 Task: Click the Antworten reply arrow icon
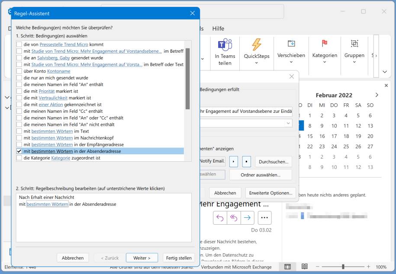click(x=220, y=218)
